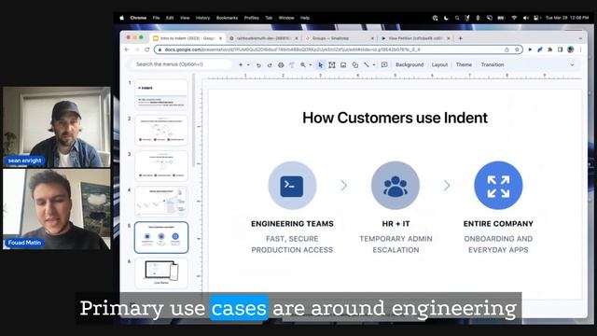597x336 pixels.
Task: Switch to the Groups – Smallstep tab
Action: pyautogui.click(x=339, y=38)
